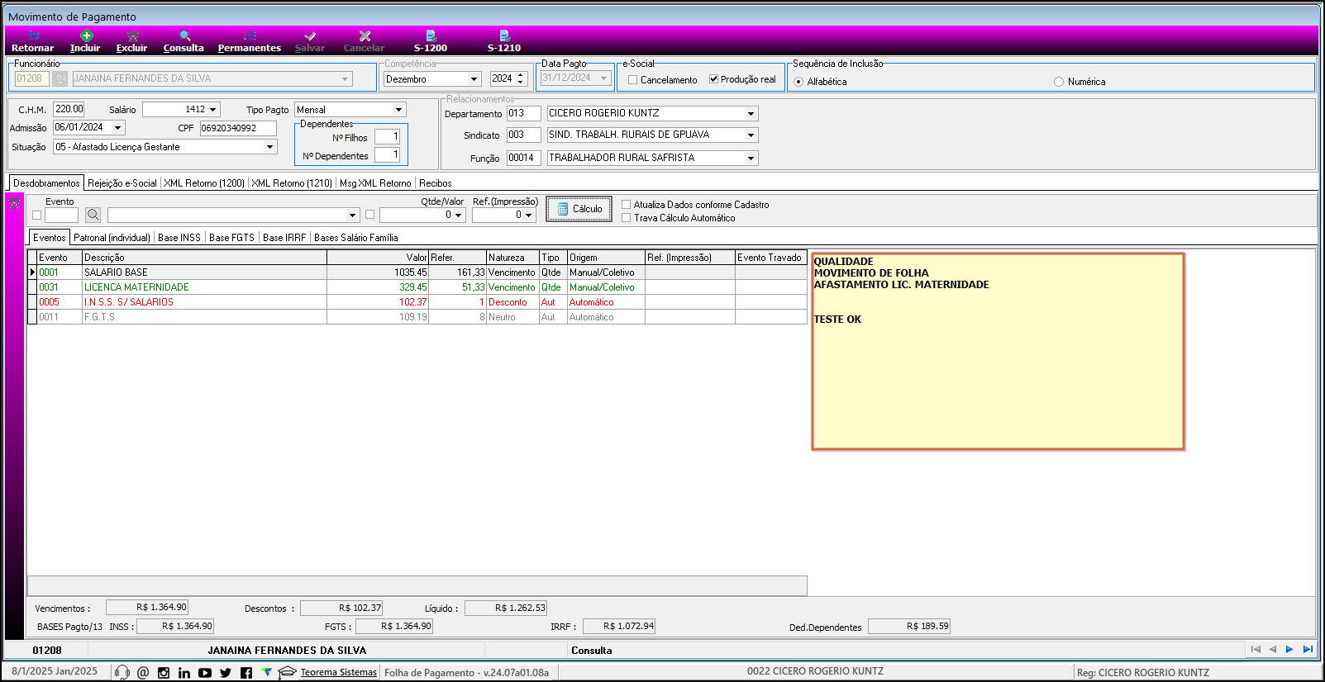Tick the checkbox before Qtde/Valor field
The width and height of the screenshot is (1325, 682).
(369, 215)
